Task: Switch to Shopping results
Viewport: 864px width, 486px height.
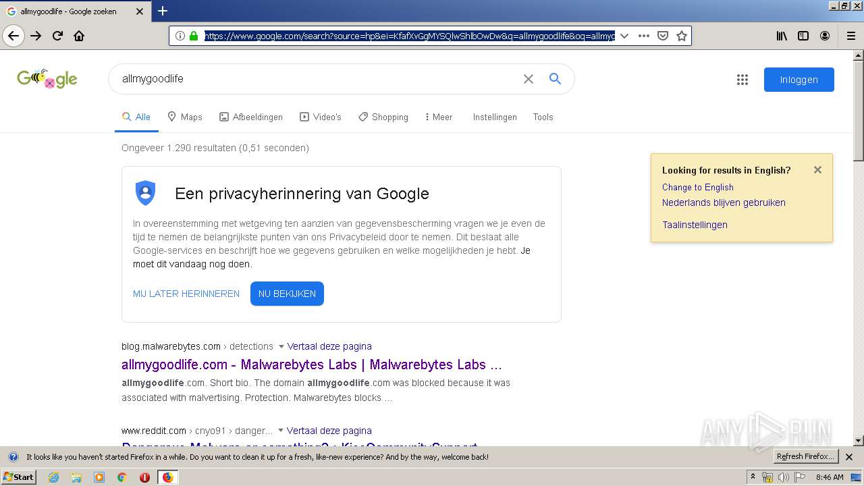Action: 383,117
